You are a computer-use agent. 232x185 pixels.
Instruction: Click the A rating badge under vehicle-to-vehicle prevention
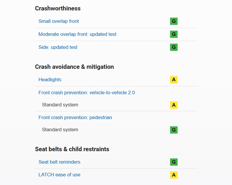[x=174, y=105]
